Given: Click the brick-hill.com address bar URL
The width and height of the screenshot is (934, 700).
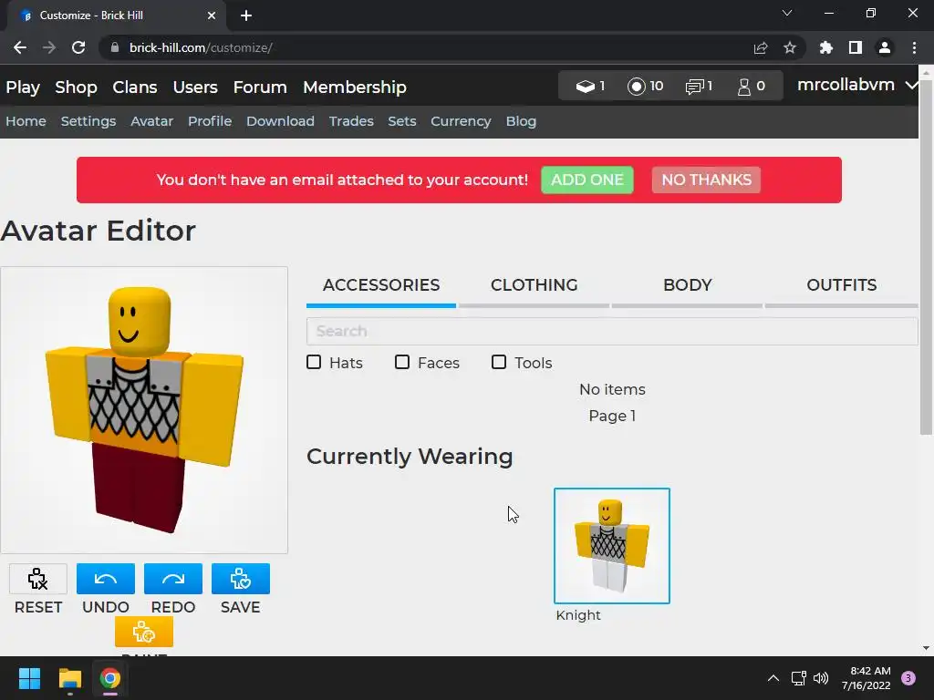Looking at the screenshot, I should [201, 47].
